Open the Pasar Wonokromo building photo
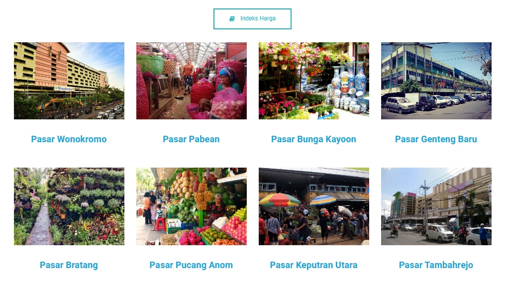 [69, 81]
